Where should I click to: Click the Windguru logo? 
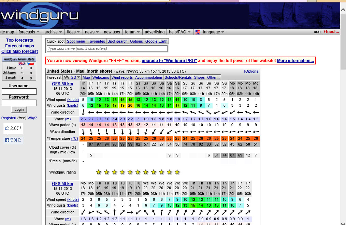point(39,15)
